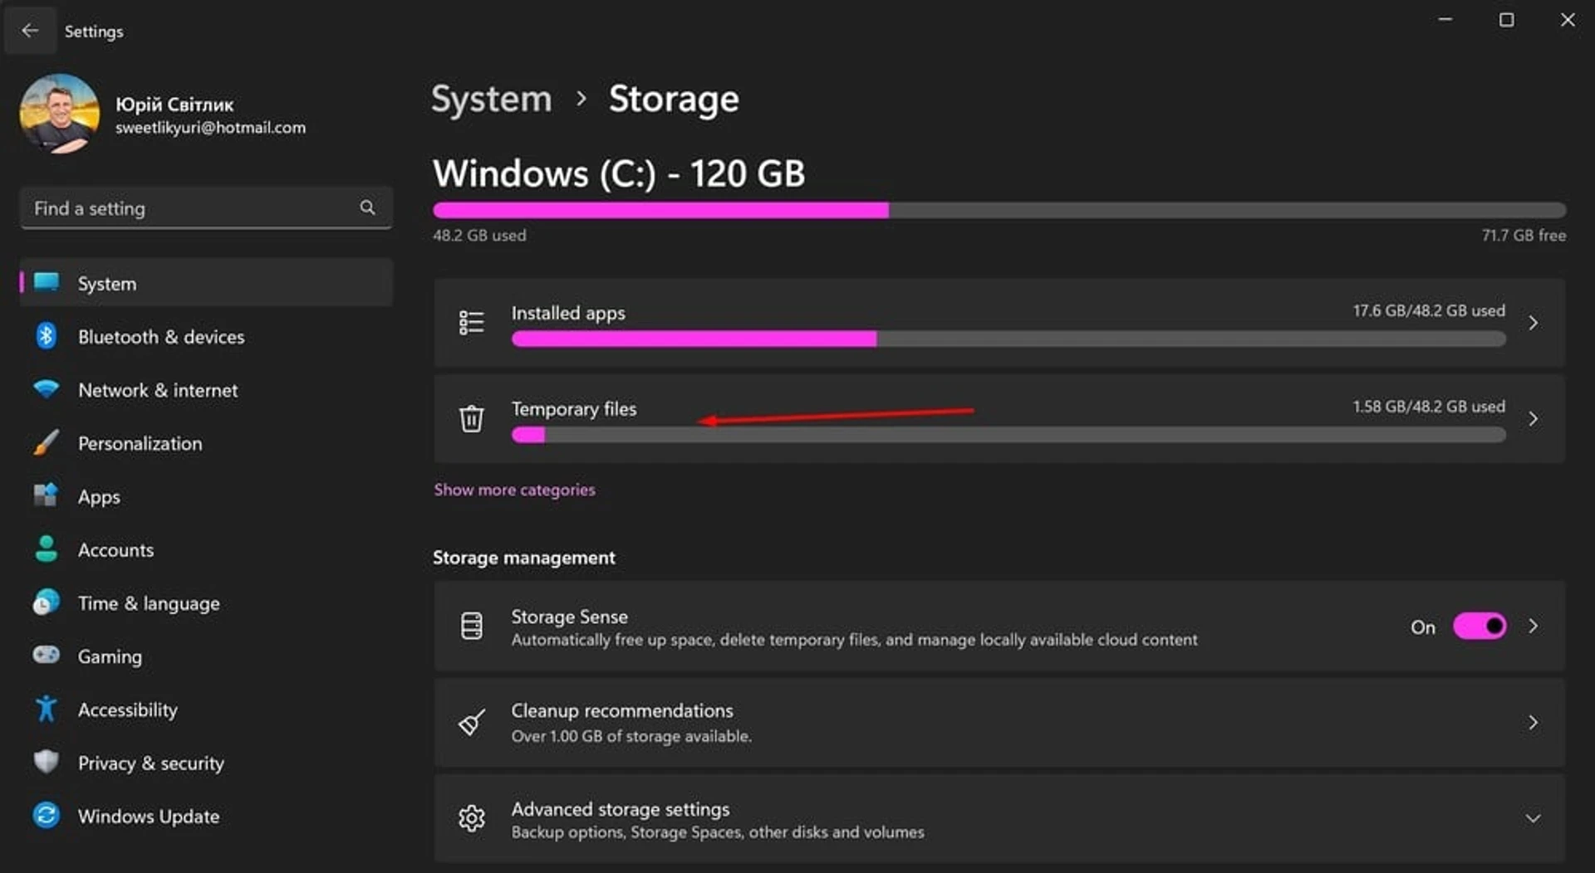Click the Personalization paintbrush icon
The height and width of the screenshot is (873, 1595).
tap(47, 442)
